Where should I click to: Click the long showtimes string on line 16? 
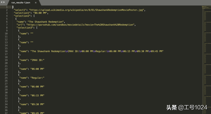click(x=97, y=51)
